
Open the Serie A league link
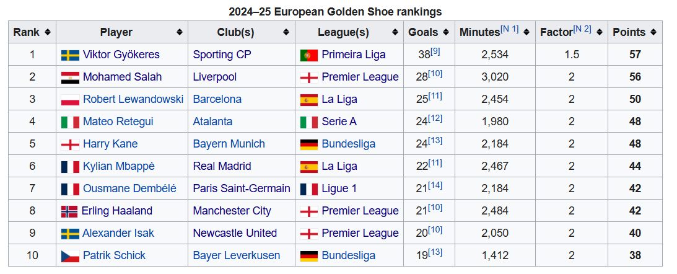(x=339, y=122)
